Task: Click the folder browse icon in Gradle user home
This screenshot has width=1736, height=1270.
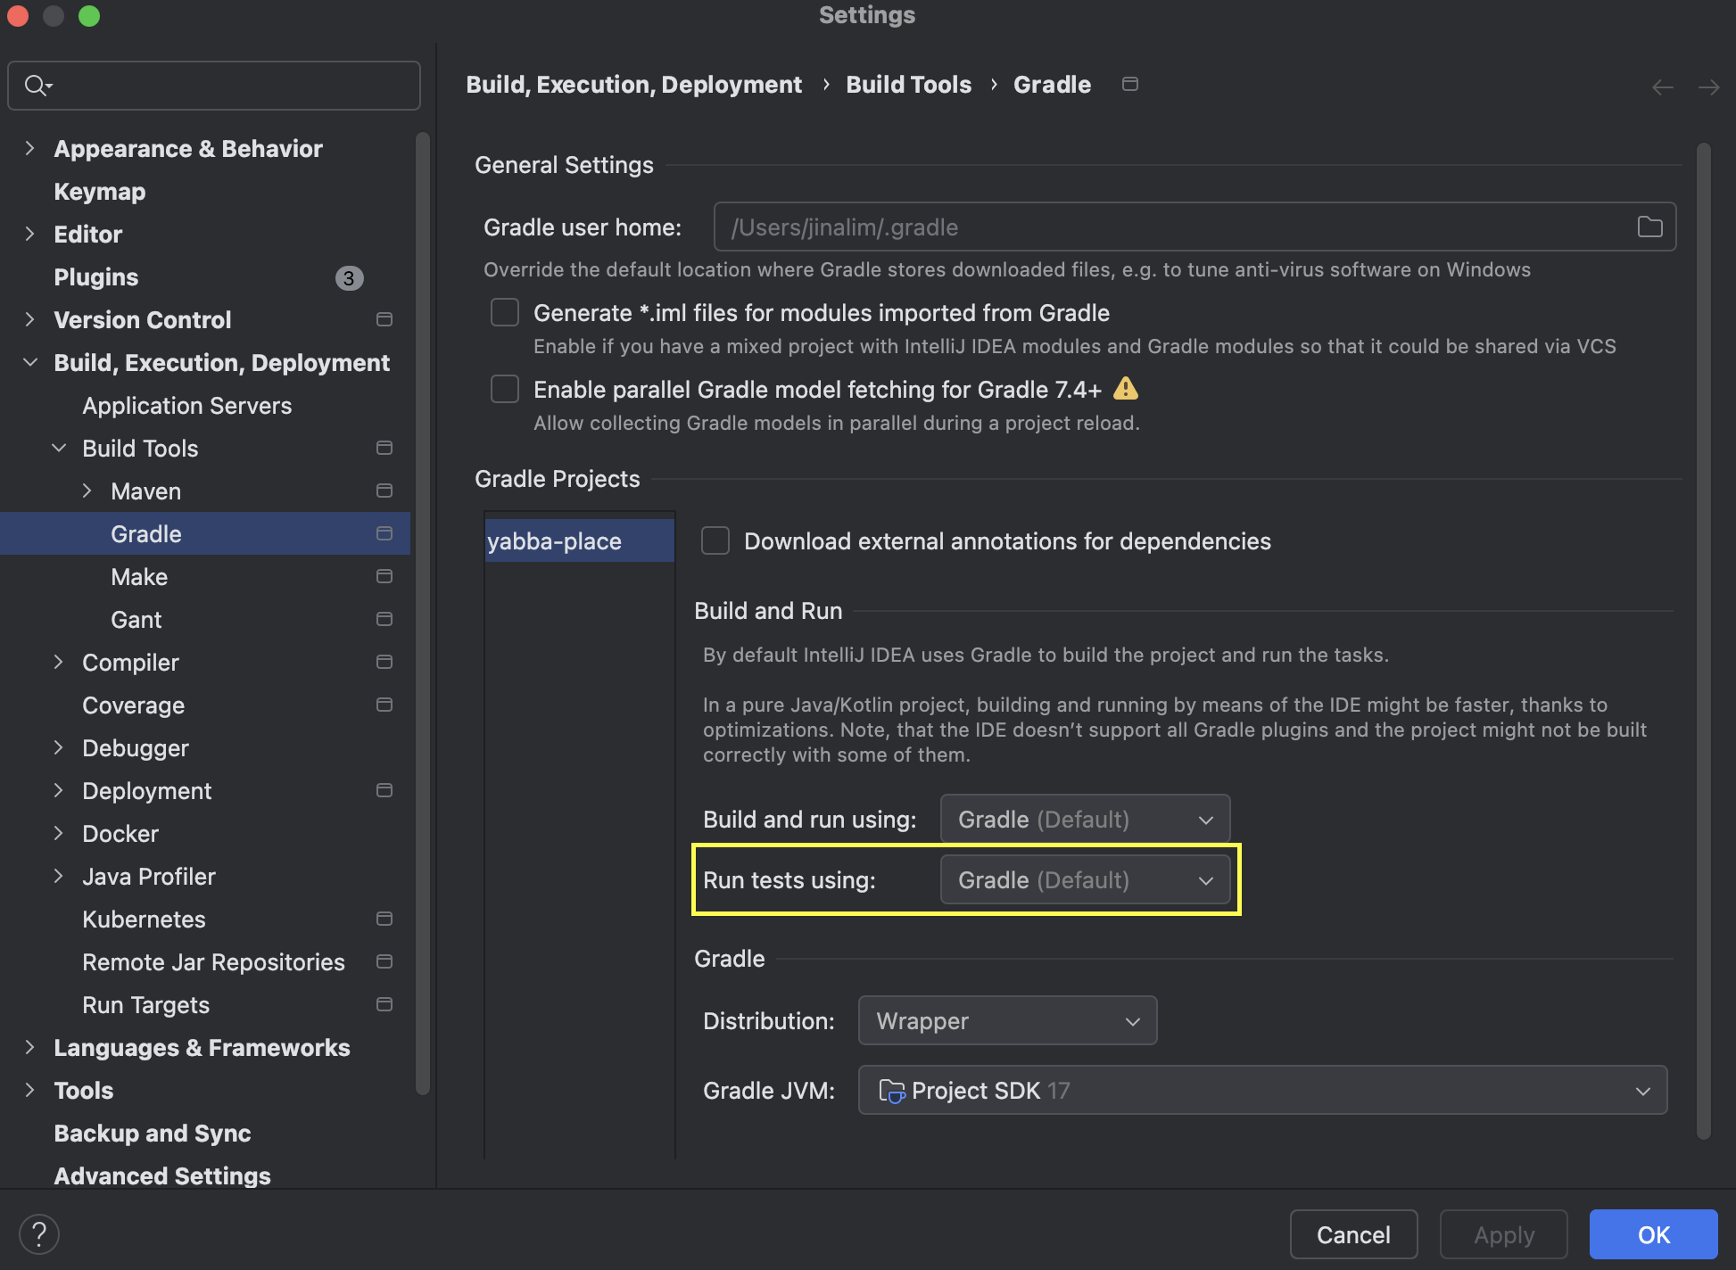Action: pyautogui.click(x=1649, y=227)
